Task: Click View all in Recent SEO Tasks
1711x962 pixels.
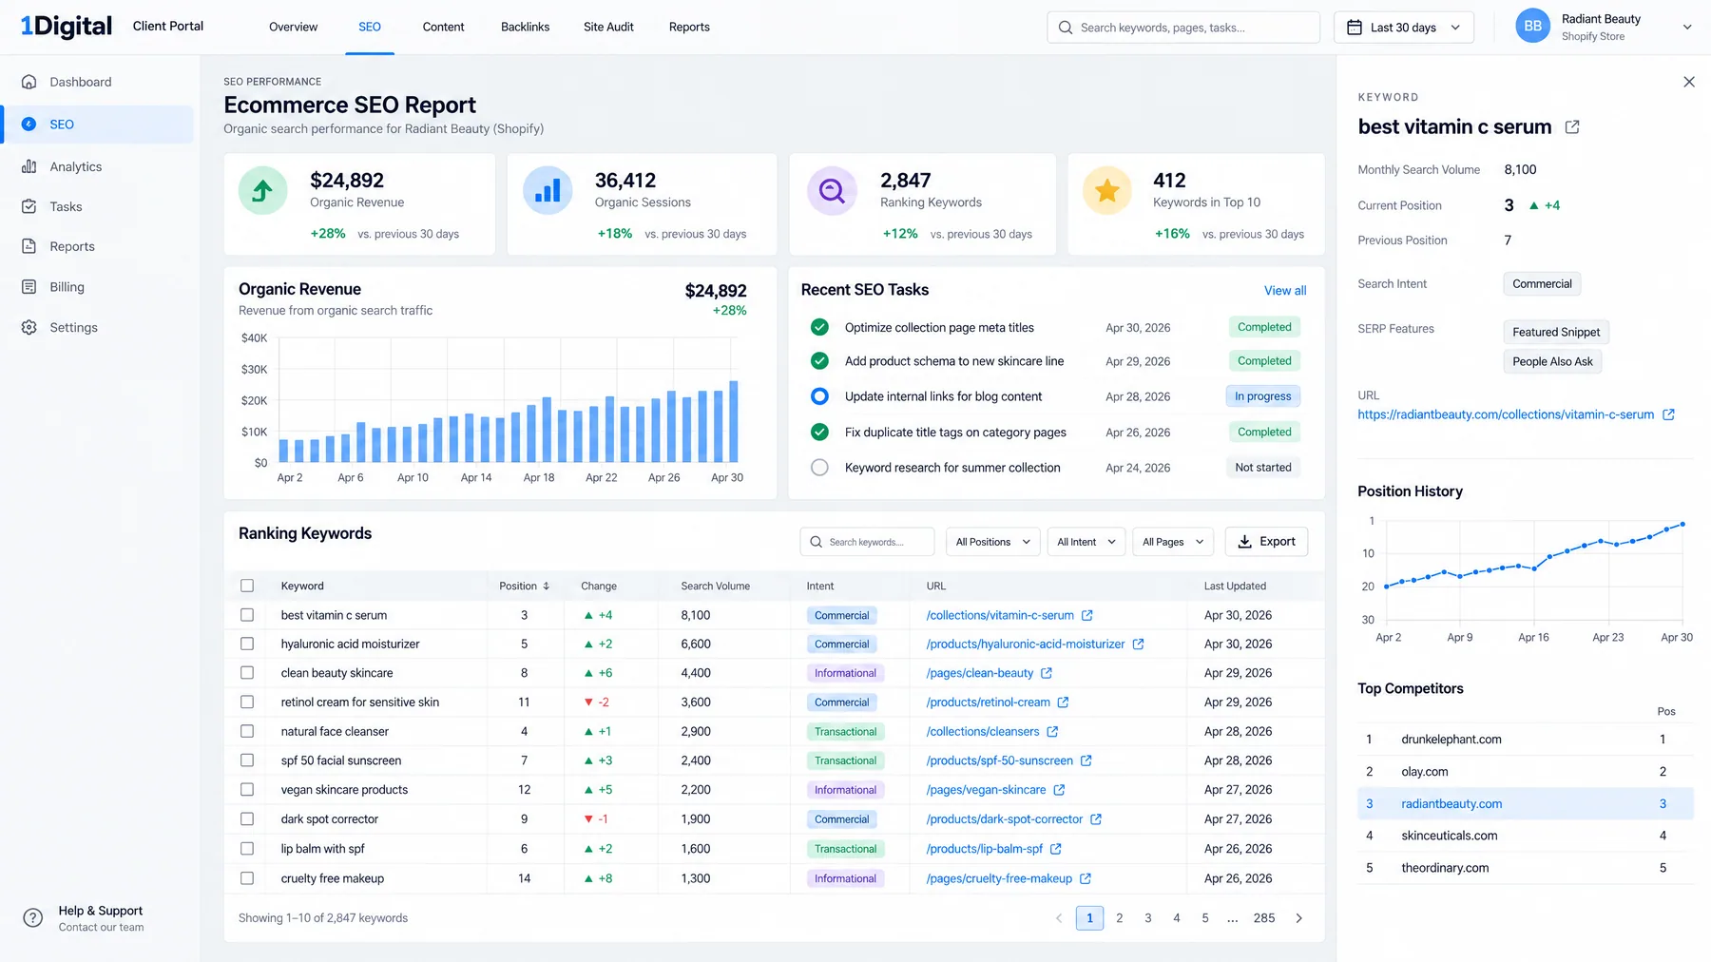Action: [x=1285, y=291]
